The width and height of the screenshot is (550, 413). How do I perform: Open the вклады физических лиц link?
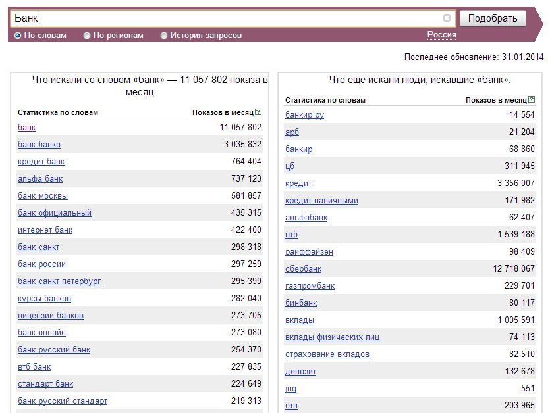click(332, 337)
